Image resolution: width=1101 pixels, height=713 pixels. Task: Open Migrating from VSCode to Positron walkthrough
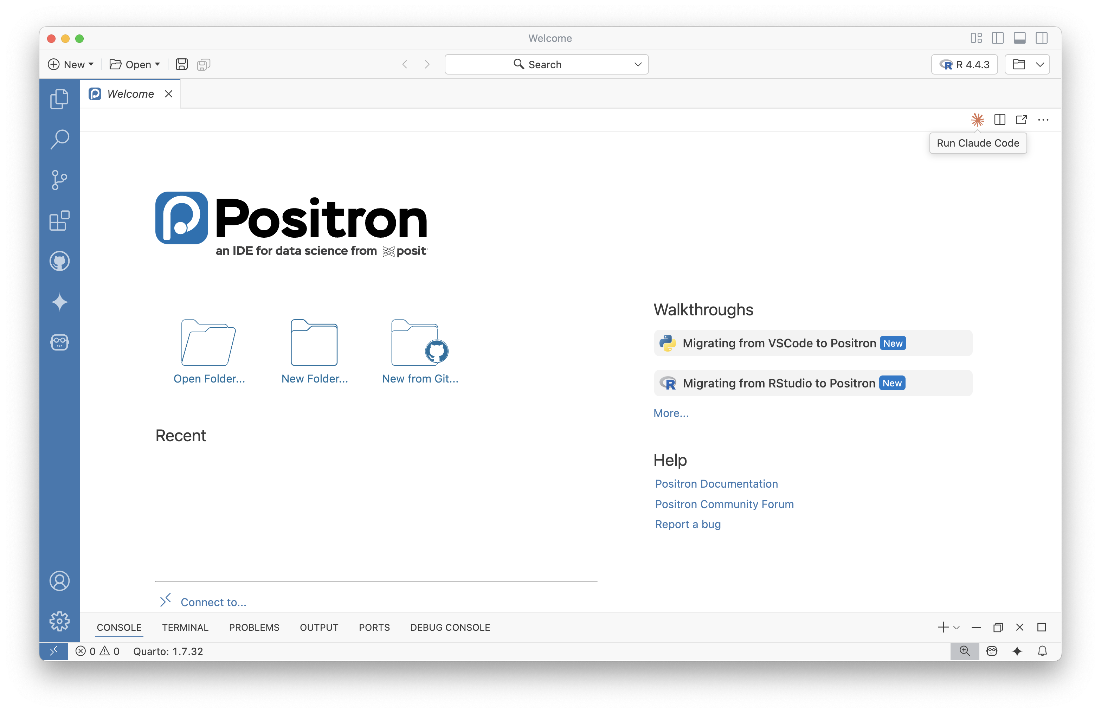[813, 343]
